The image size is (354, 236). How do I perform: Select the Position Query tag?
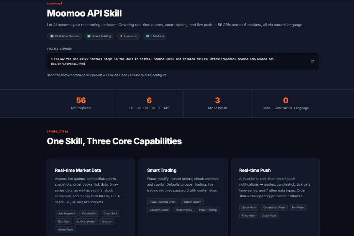(191, 202)
